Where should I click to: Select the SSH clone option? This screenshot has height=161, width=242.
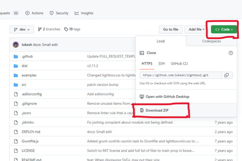161,63
